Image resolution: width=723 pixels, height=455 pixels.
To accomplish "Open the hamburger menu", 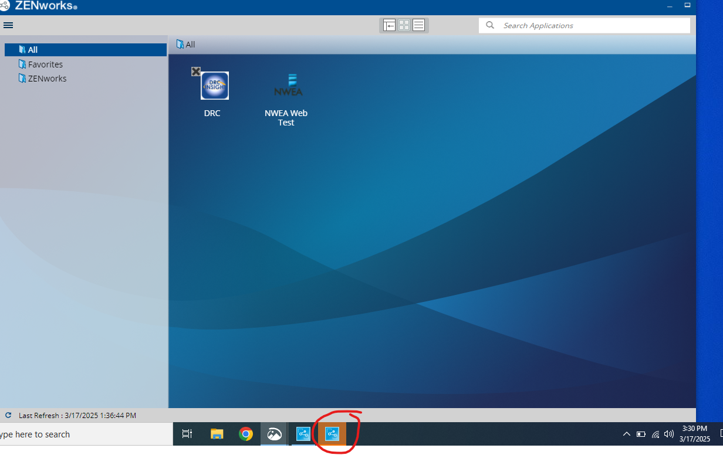I will tap(8, 25).
